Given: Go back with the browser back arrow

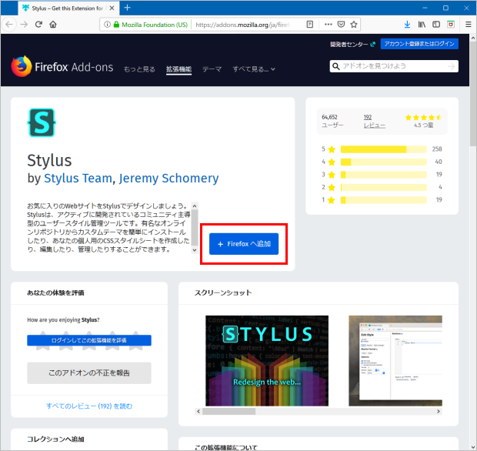Looking at the screenshot, I should [x=9, y=25].
